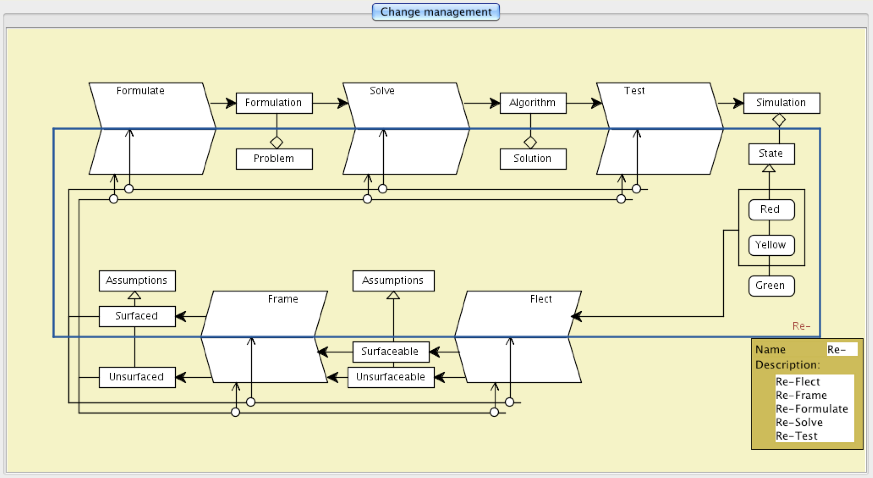Select the Algorithm entity box
Viewport: 873px width, 478px height.
533,103
